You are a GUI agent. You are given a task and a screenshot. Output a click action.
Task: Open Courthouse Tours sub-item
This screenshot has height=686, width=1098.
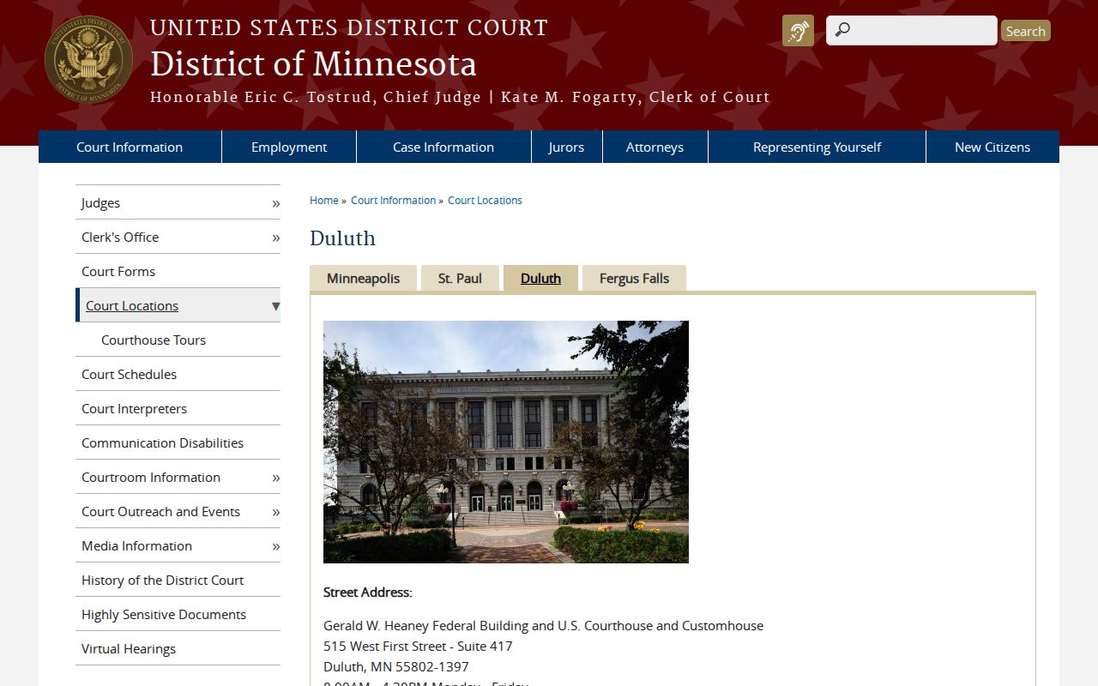coord(154,340)
